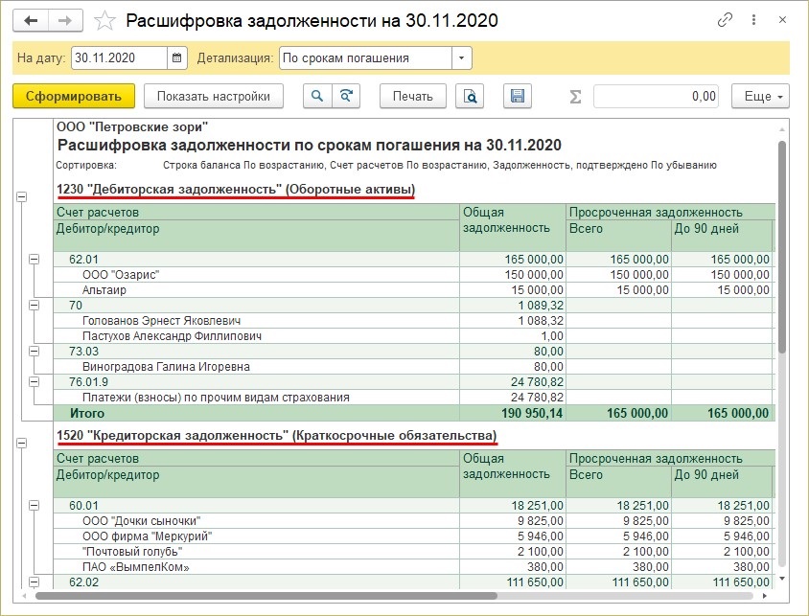Open the three-dot window menu
The image size is (809, 616).
pos(753,20)
